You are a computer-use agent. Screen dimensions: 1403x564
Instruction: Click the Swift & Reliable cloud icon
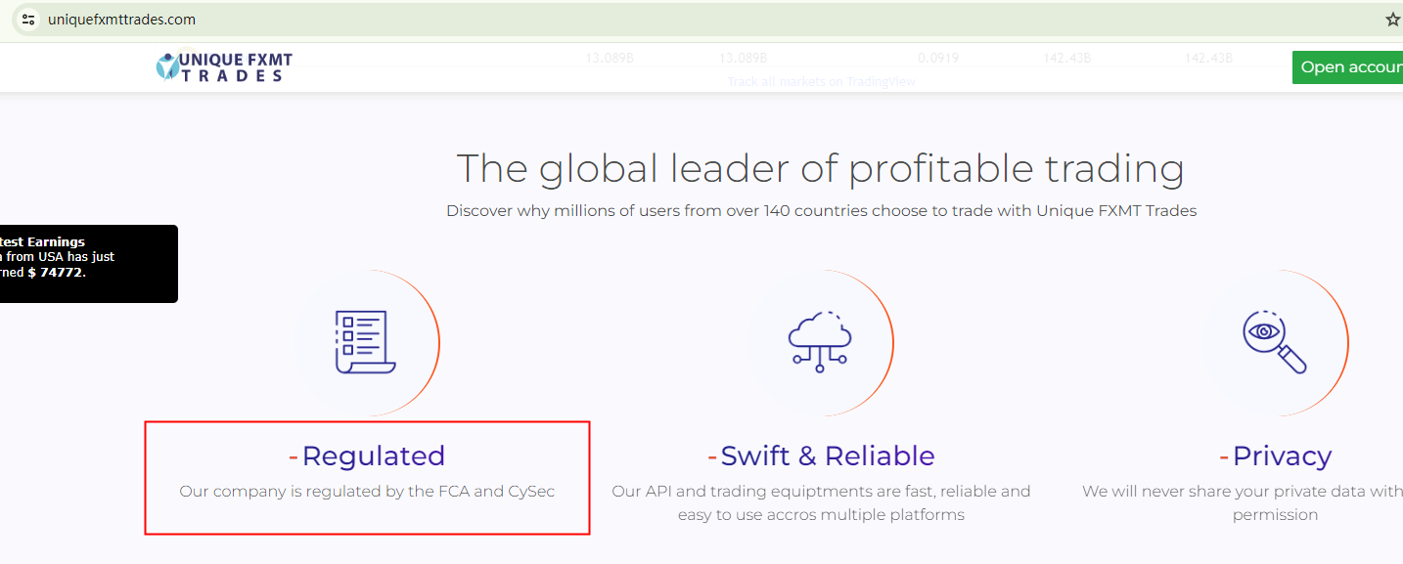pos(820,342)
